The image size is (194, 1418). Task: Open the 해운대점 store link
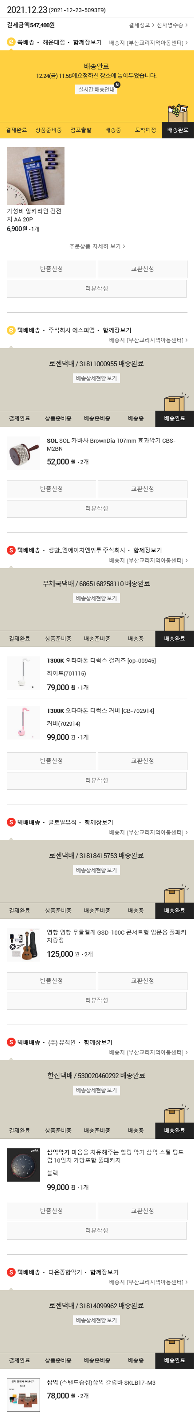click(53, 42)
